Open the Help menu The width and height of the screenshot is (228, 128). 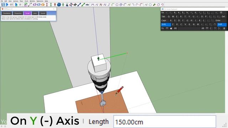pos(46,1)
